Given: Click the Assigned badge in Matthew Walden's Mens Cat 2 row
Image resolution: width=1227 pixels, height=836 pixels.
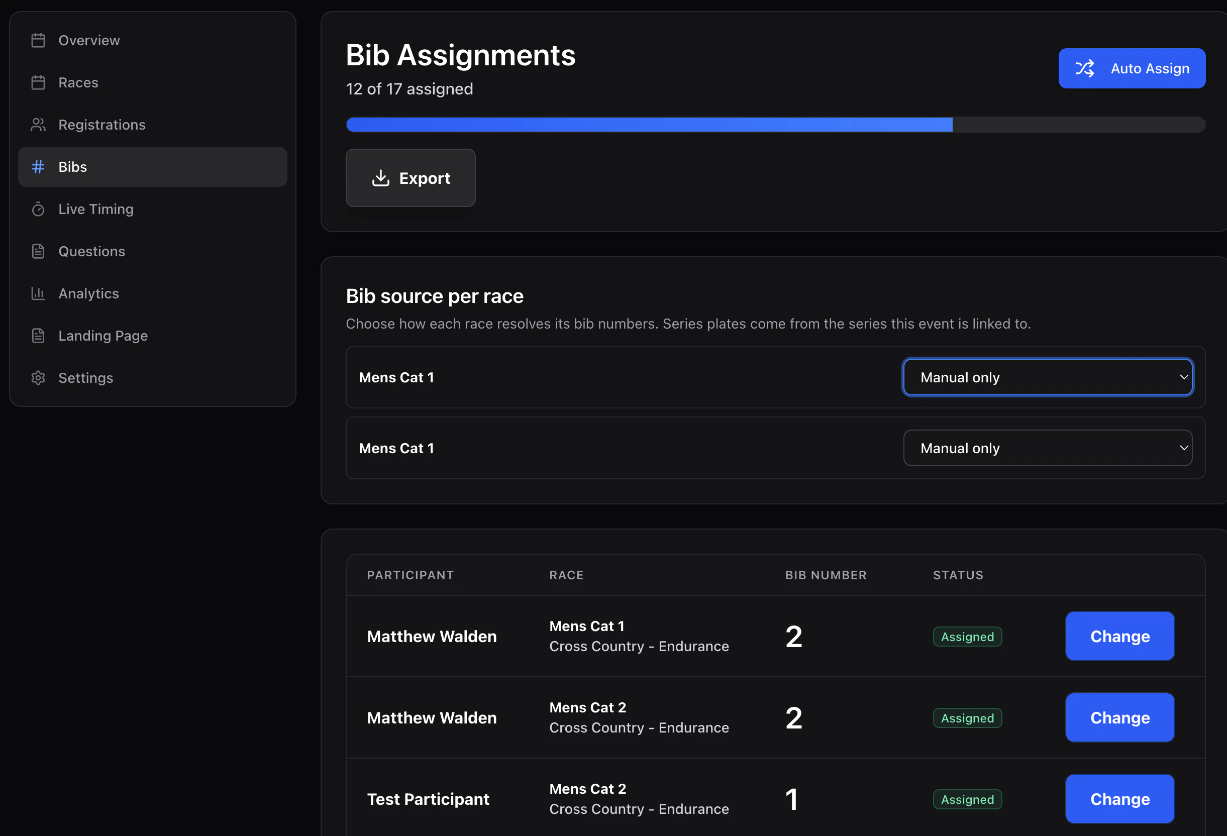Looking at the screenshot, I should pos(967,718).
